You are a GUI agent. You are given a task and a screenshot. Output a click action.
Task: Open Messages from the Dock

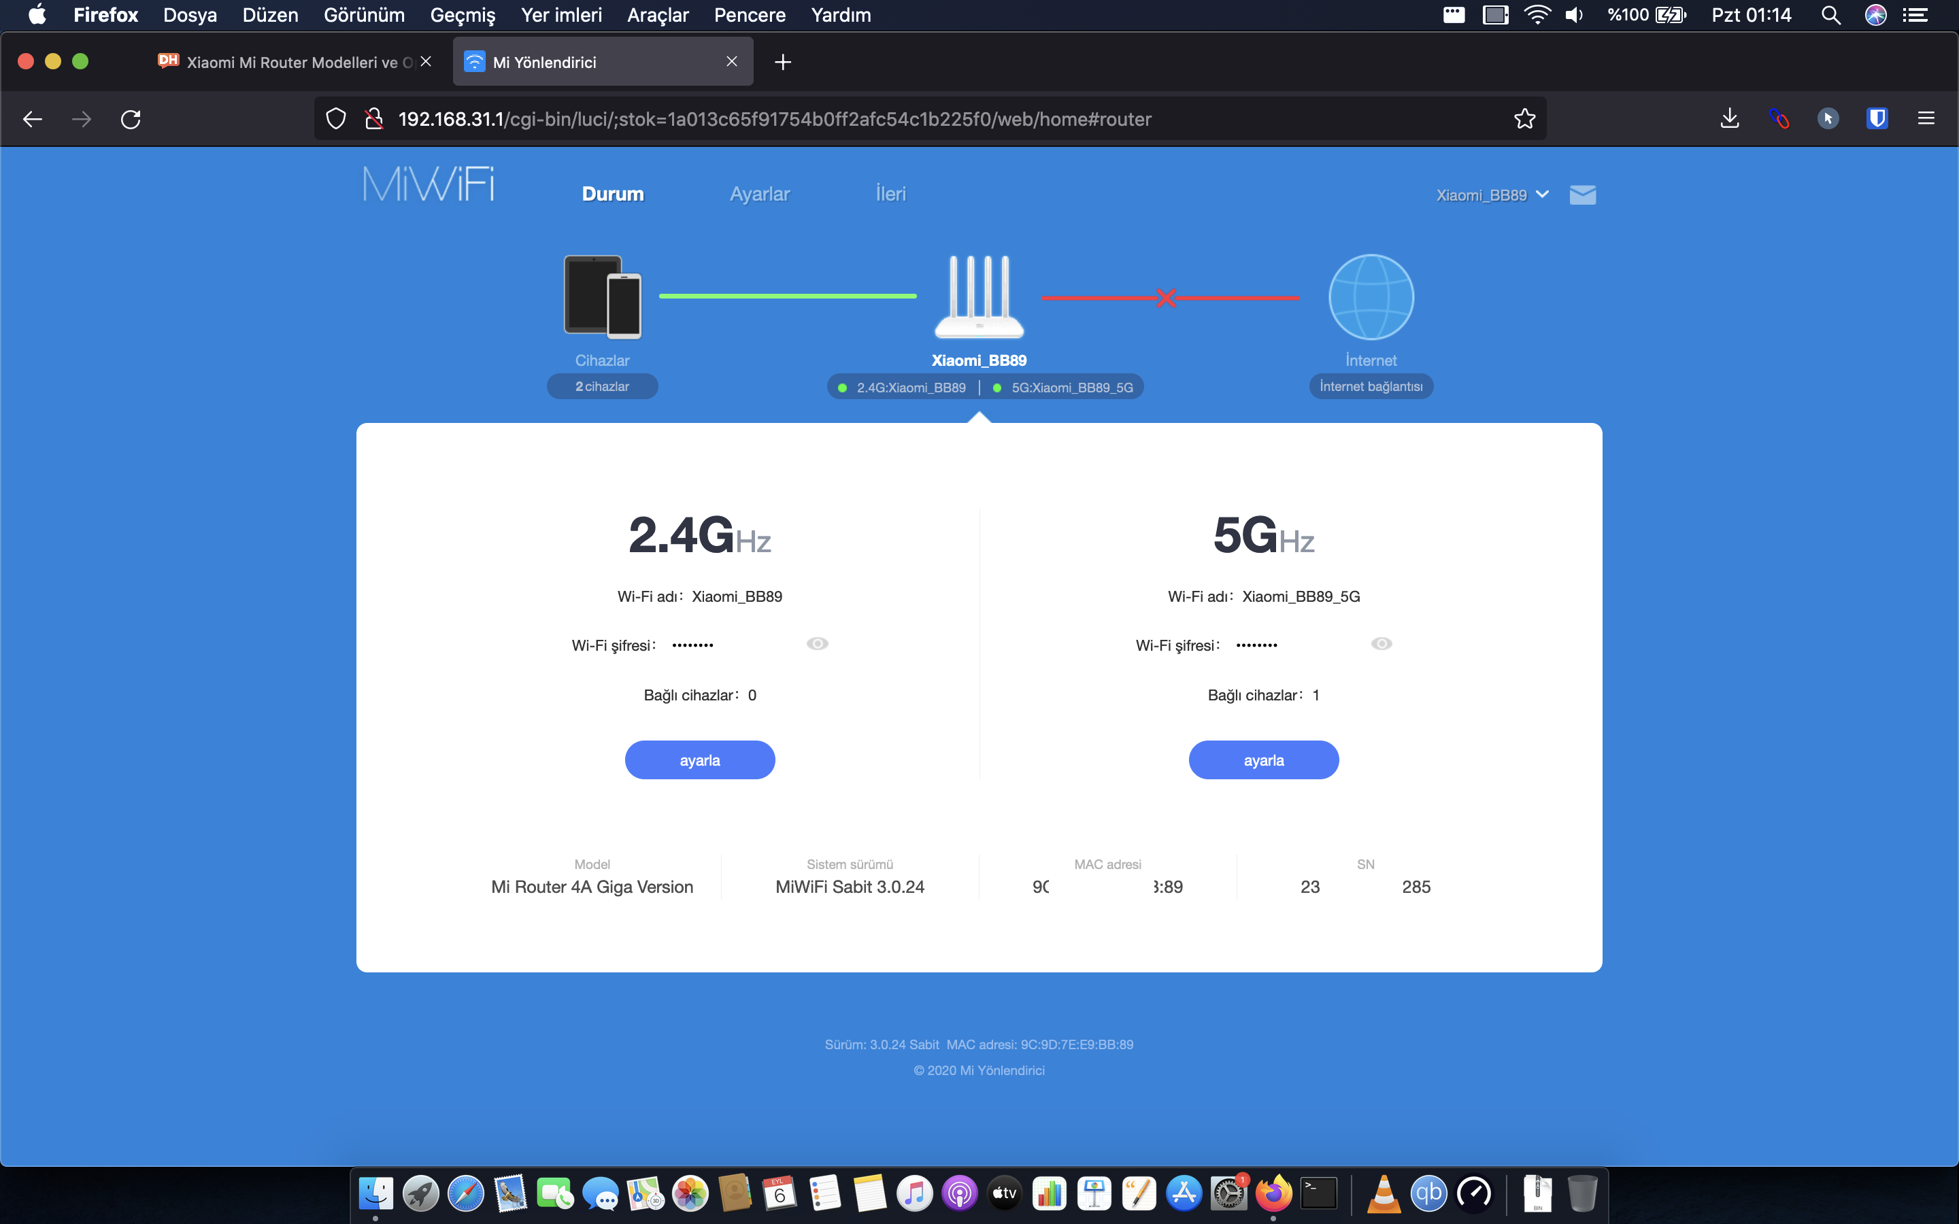coord(600,1193)
